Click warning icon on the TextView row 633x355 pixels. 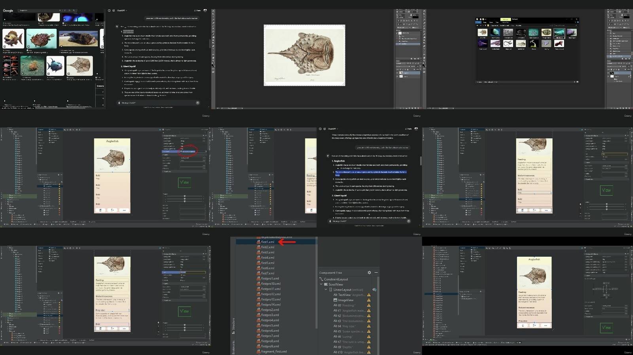point(369,295)
